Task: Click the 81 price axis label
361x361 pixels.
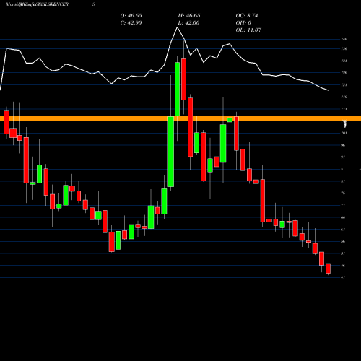Action: click(x=343, y=181)
